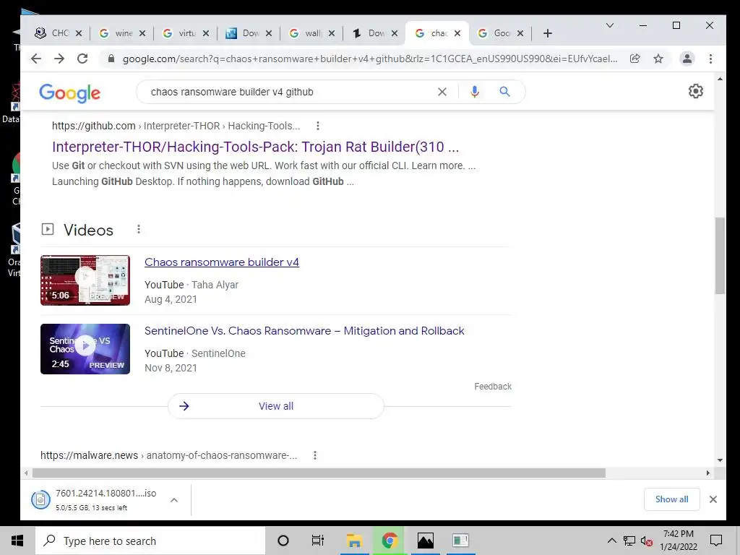Click the scroll down arrow
Viewport: 740px width, 555px height.
tap(720, 460)
